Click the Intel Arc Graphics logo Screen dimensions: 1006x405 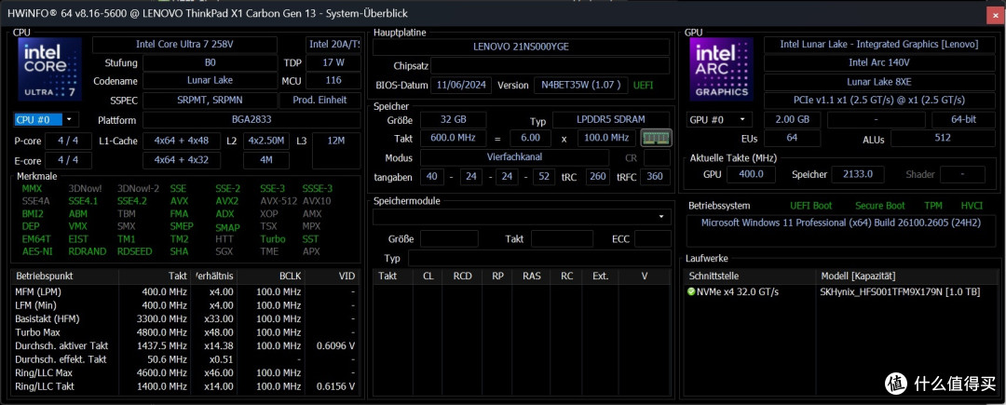coord(721,69)
